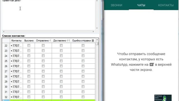
Task: Check Выслано box for row 22
Action: pyautogui.click(x=29, y=45)
